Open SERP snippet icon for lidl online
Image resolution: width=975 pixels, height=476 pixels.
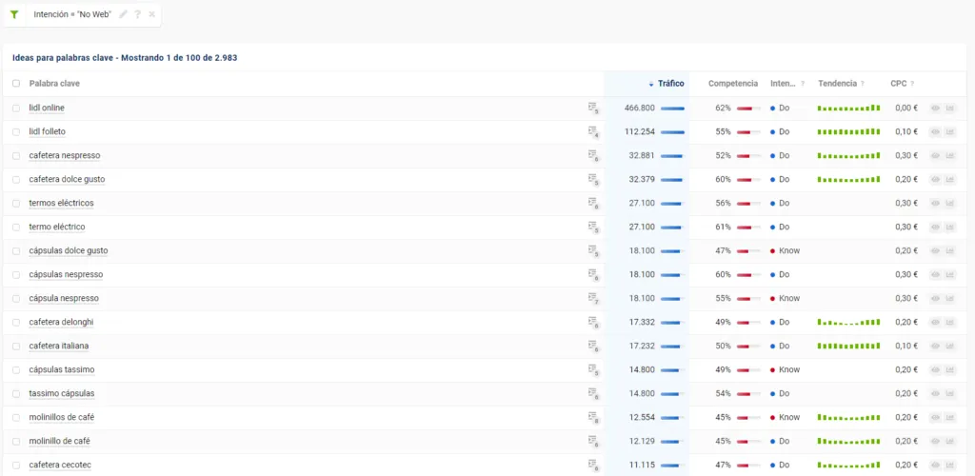(x=592, y=109)
